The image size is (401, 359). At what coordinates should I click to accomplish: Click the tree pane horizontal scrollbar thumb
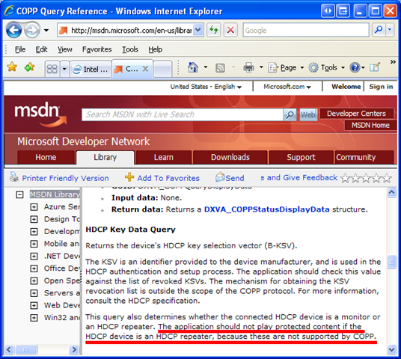26,349
